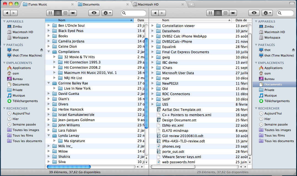Switch left pane to Cover Flow view
The width and height of the screenshot is (297, 176).
coord(73,13)
